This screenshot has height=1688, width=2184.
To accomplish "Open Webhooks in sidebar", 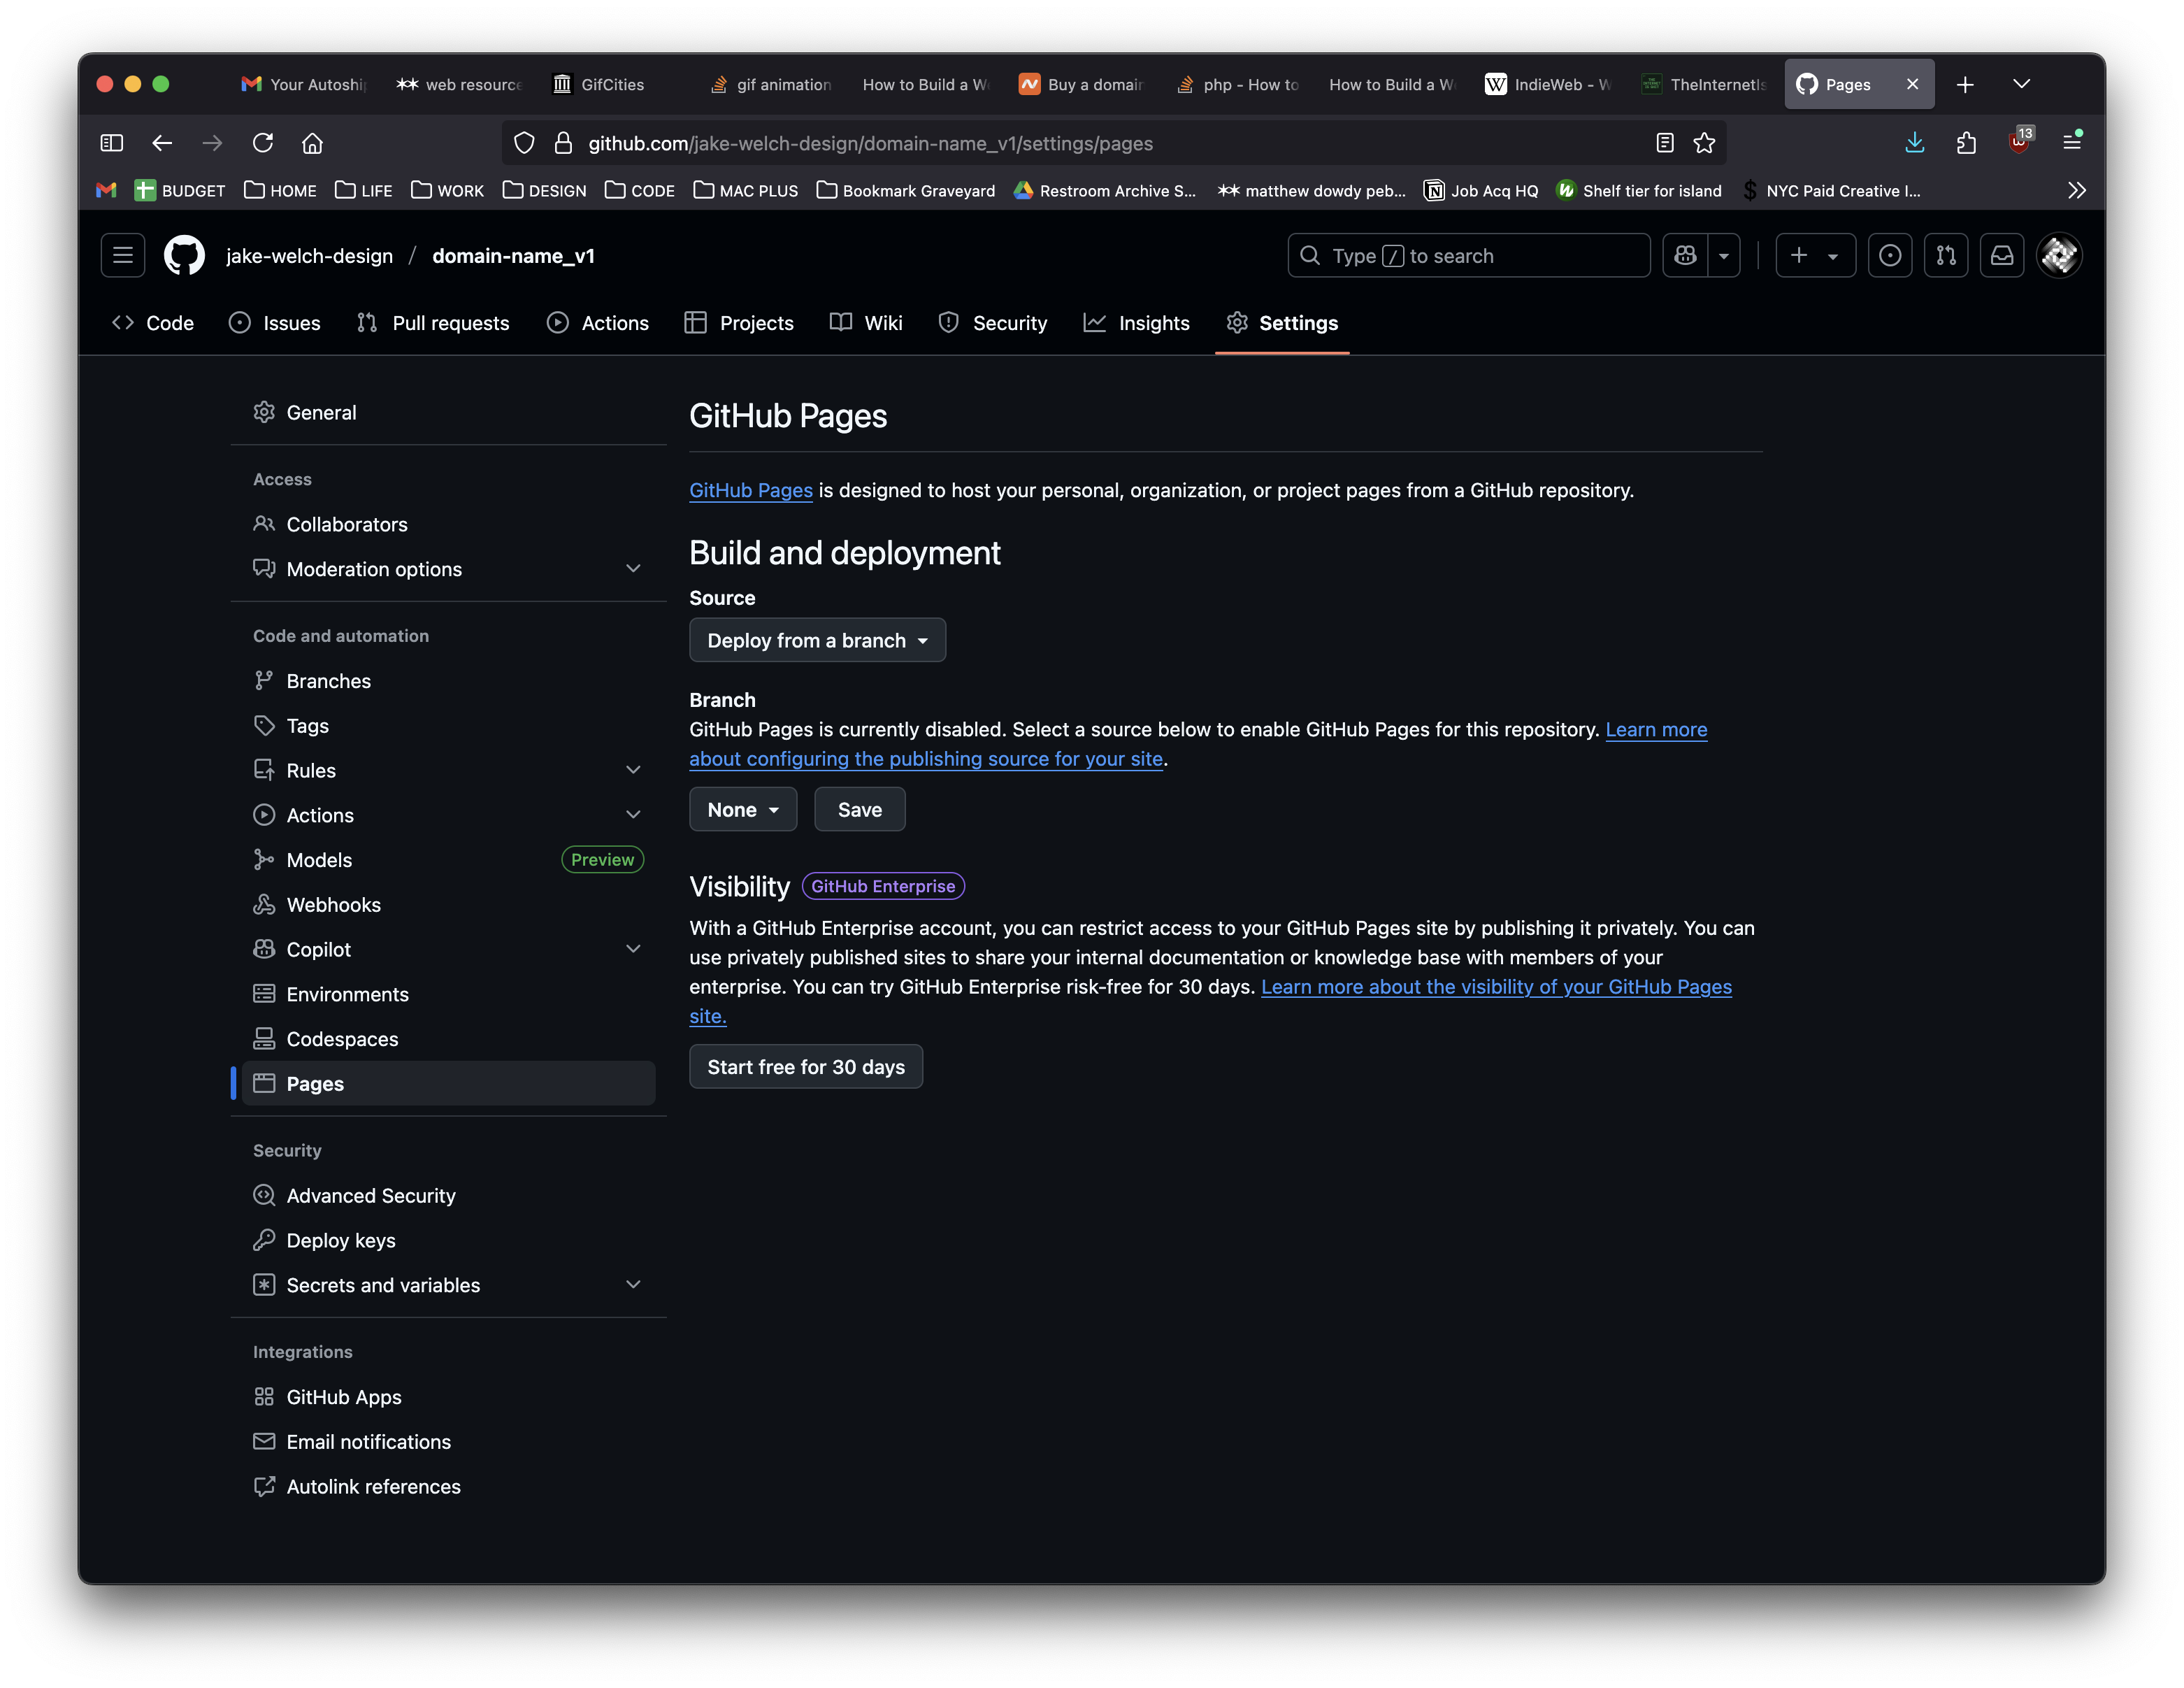I will 448,904.
